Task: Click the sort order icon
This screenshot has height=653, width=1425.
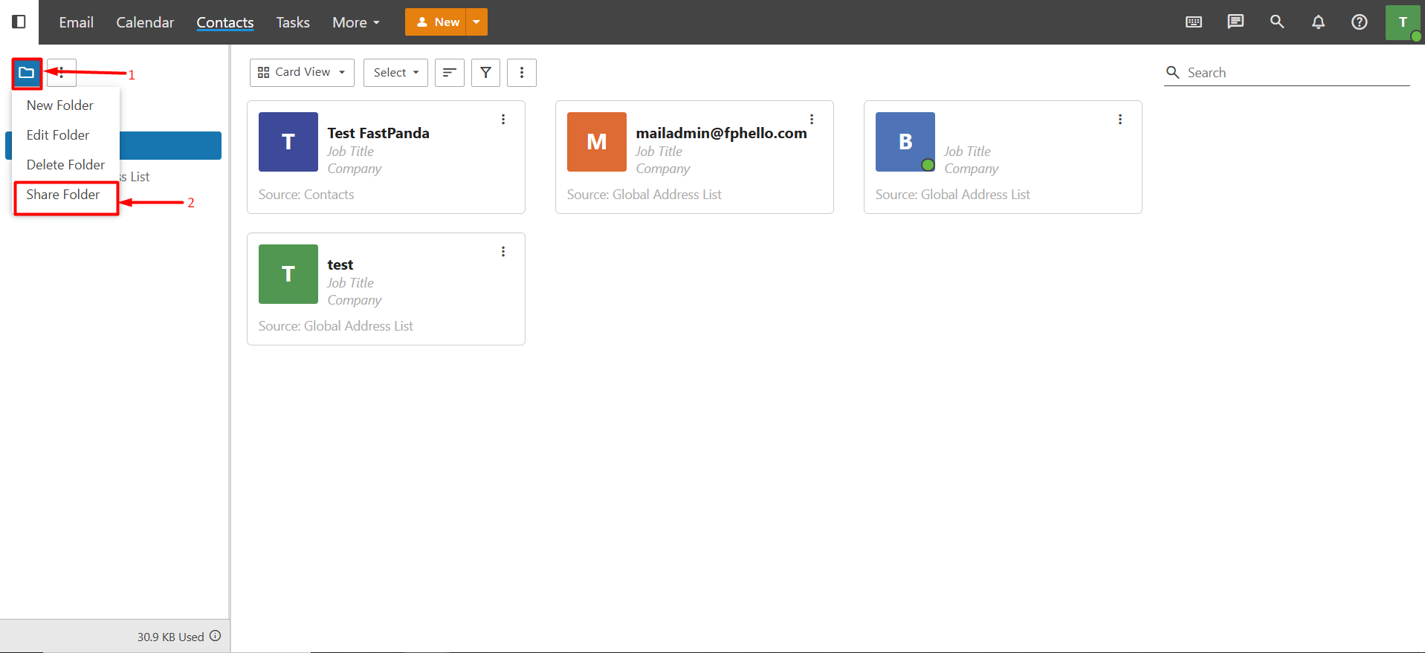Action: [450, 73]
